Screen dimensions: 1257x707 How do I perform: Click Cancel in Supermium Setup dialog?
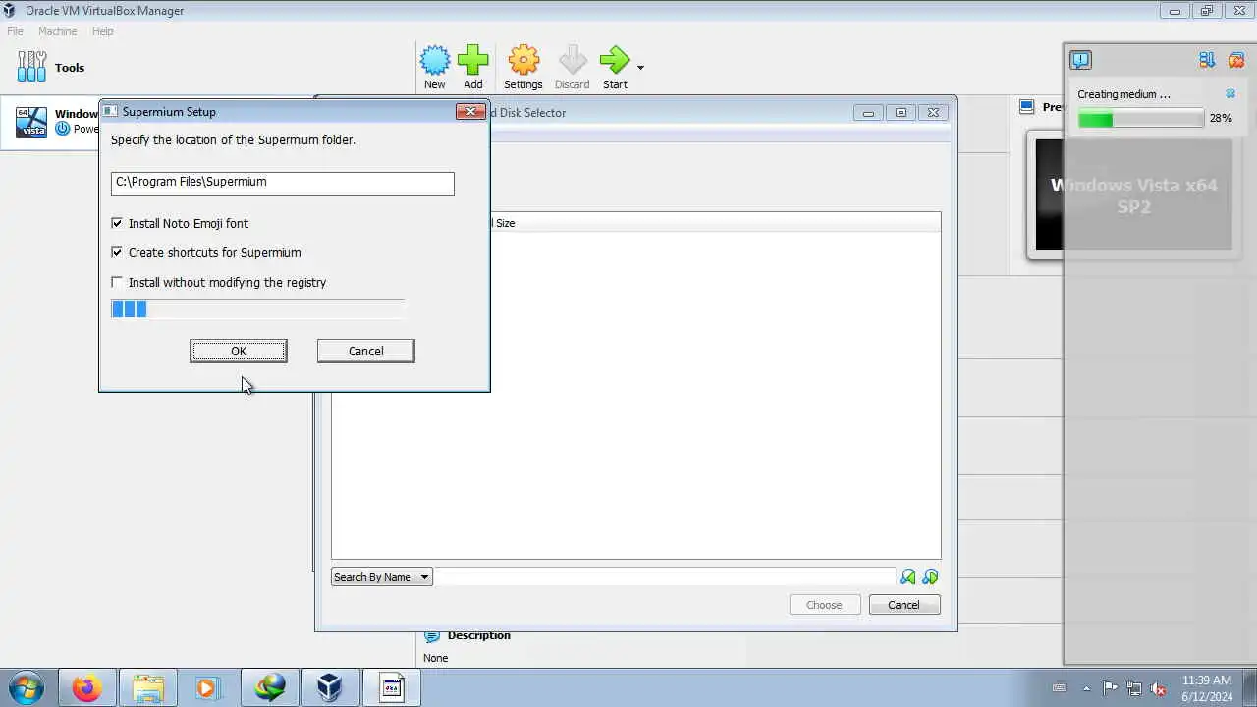[x=366, y=351]
